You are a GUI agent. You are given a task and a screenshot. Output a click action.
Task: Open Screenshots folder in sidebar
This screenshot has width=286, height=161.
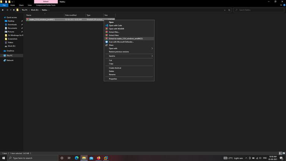tap(12, 39)
